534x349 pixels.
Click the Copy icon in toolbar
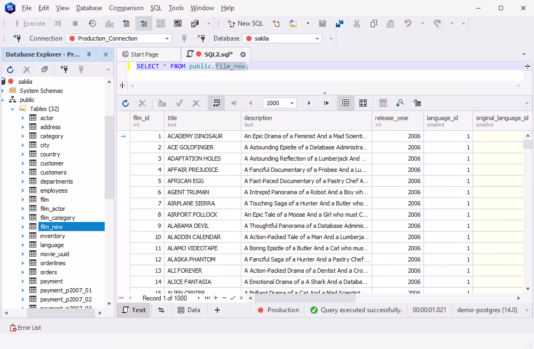tap(374, 23)
